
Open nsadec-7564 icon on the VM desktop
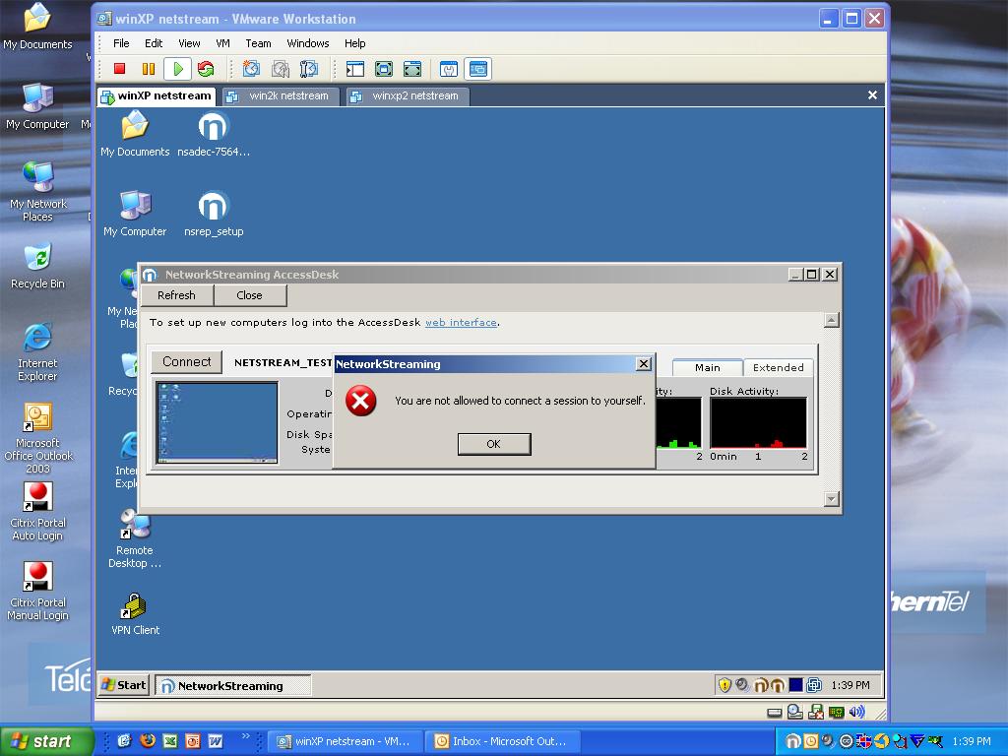(214, 134)
